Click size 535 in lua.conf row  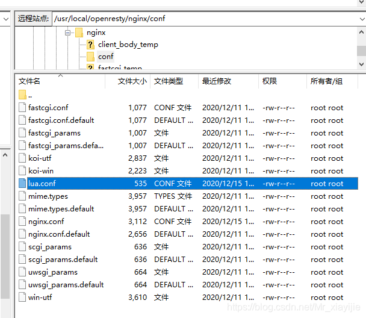tap(140, 184)
